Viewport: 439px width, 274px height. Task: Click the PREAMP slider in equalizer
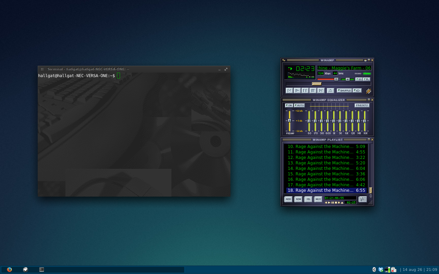pos(289,121)
